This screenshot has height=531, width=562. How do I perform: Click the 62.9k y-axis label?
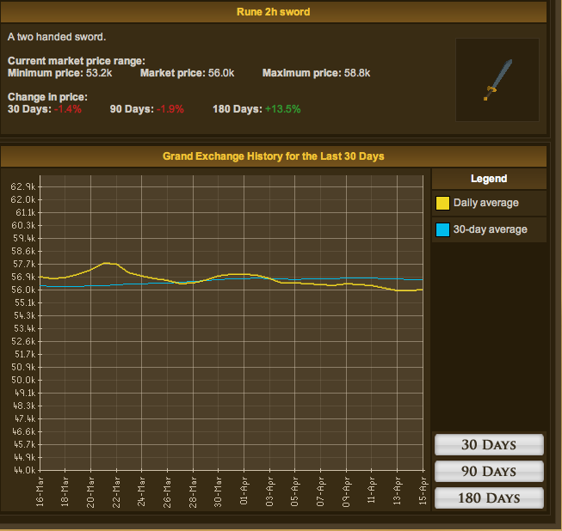[23, 186]
